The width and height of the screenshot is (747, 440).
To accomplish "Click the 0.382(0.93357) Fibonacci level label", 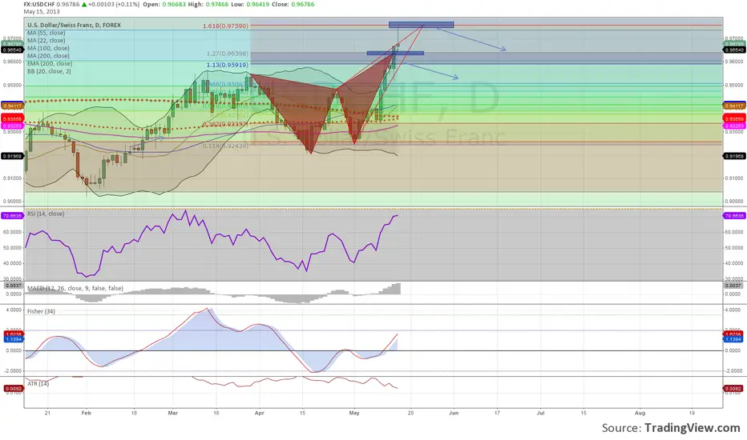I will click(x=225, y=124).
